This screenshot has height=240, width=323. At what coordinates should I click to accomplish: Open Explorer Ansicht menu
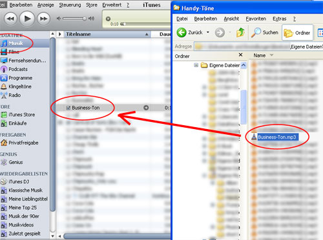tap(231, 19)
